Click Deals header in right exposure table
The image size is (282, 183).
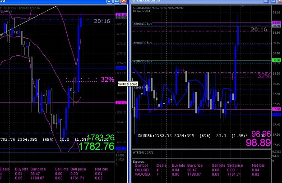pyautogui.click(x=162, y=165)
